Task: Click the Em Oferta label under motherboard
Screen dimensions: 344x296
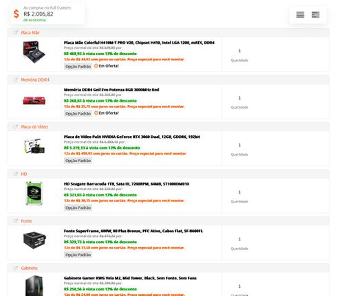Action: [x=109, y=66]
